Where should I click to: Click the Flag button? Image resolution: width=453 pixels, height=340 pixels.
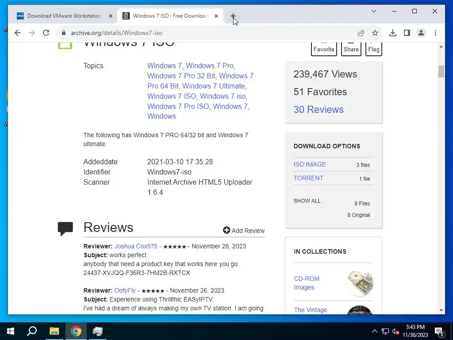(373, 49)
